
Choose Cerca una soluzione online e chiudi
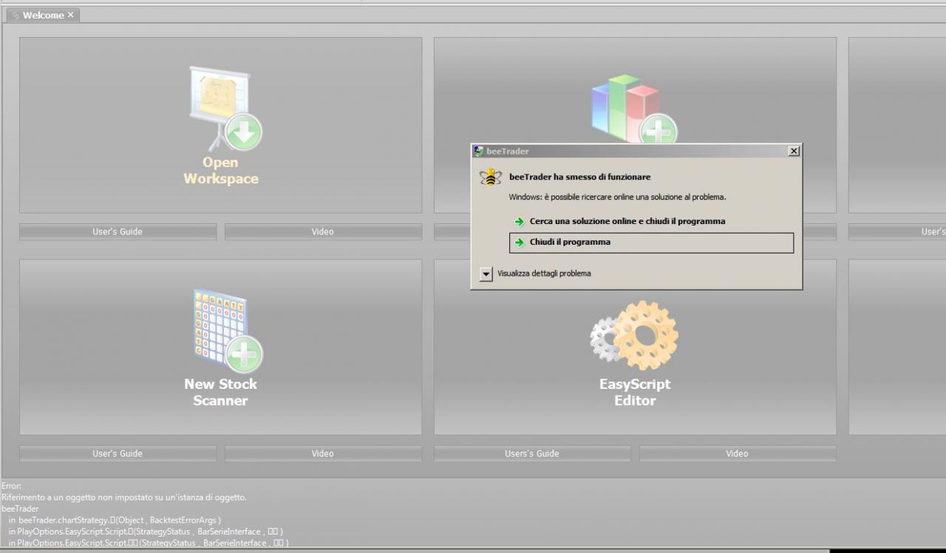click(627, 221)
